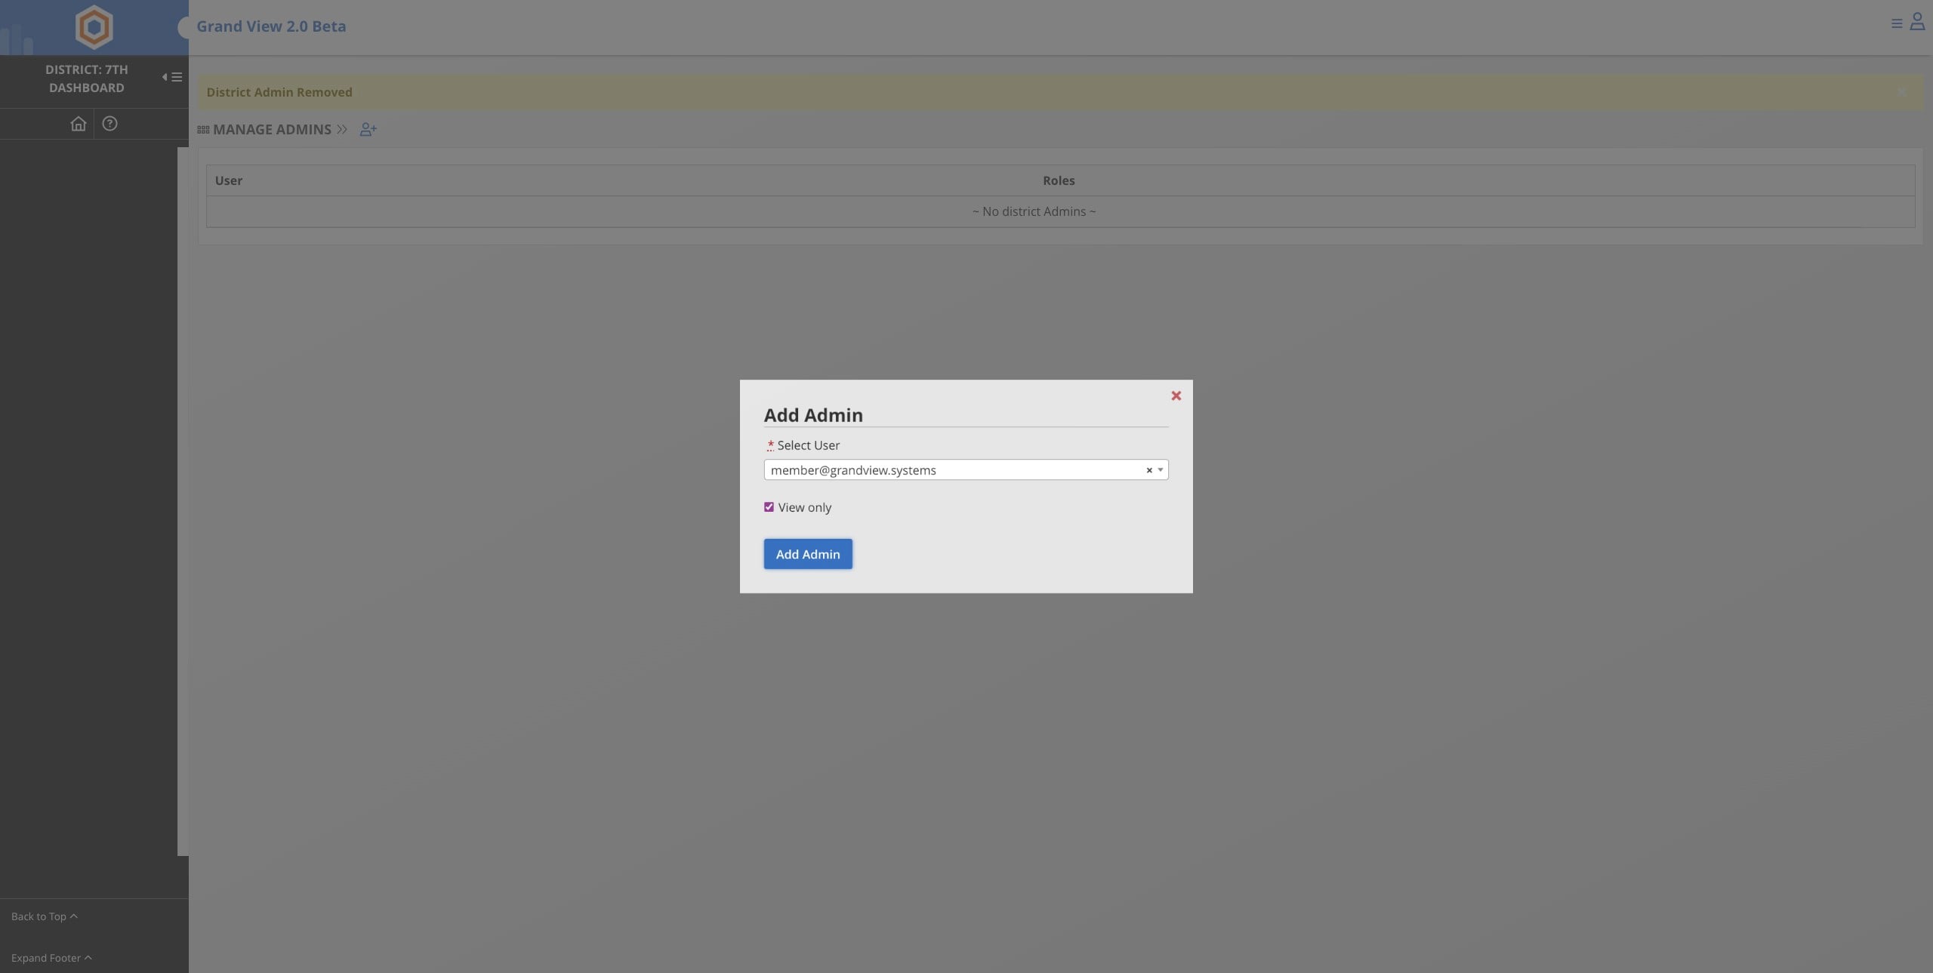This screenshot has height=973, width=1933.
Task: Click the add user icon beside Manage Admins
Action: click(368, 130)
